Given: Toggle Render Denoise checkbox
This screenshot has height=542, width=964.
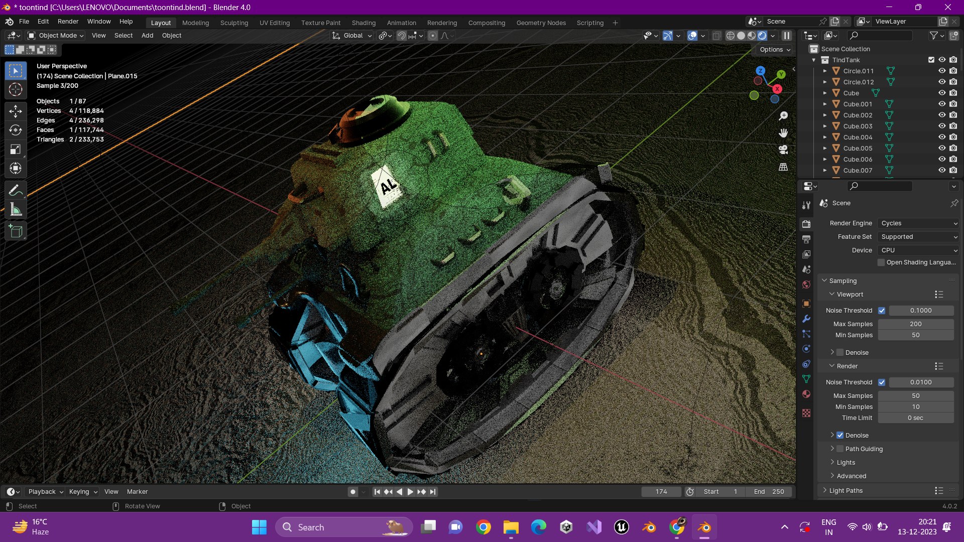Looking at the screenshot, I should coord(840,435).
